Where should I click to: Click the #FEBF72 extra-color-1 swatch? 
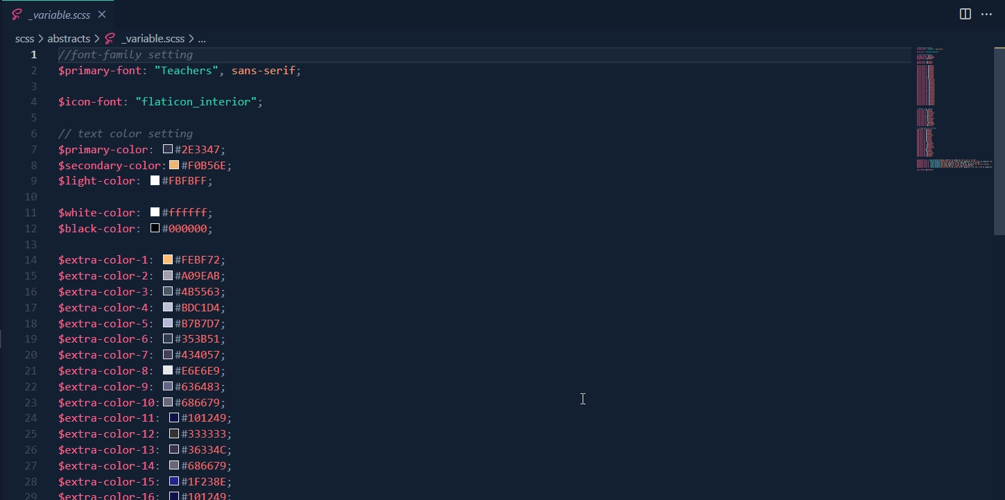[x=168, y=259]
